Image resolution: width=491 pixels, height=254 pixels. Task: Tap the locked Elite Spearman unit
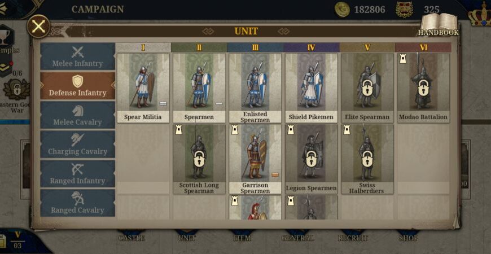(367, 88)
